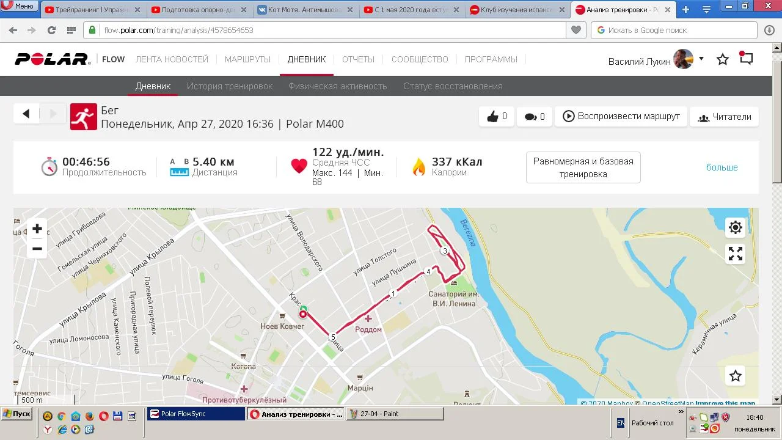Open favorites star in the Polar header
The width and height of the screenshot is (782, 440).
click(x=723, y=59)
